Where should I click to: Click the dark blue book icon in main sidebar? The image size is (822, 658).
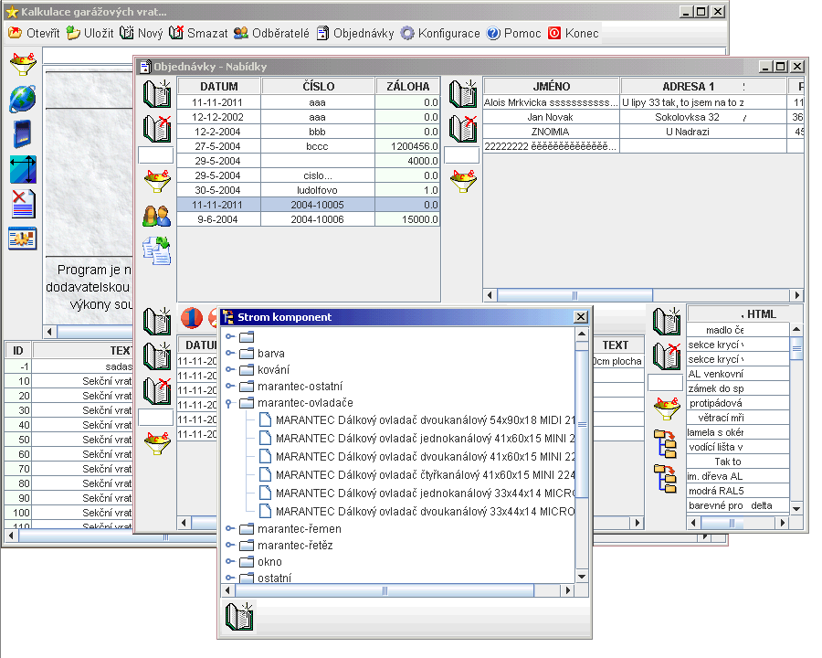pos(23,133)
